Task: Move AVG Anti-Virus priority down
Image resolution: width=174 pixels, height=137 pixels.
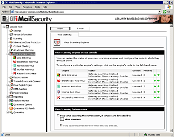Action: [x=158, y=75]
